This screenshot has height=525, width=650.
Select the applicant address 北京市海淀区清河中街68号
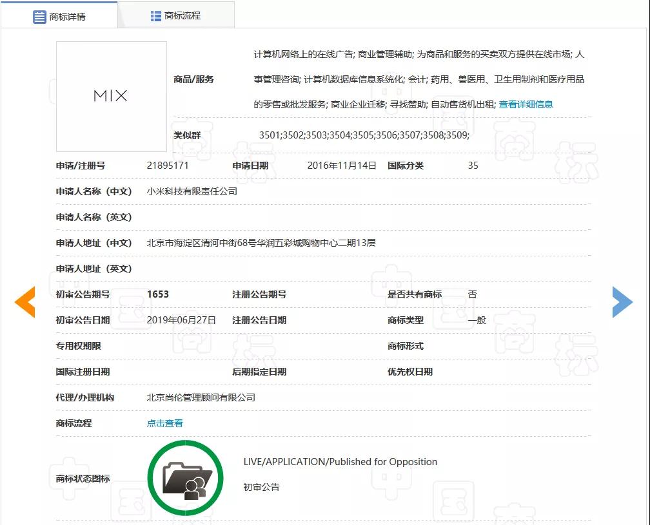pos(202,243)
